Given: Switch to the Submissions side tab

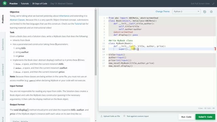Looking at the screenshot, I should coord(3,44).
